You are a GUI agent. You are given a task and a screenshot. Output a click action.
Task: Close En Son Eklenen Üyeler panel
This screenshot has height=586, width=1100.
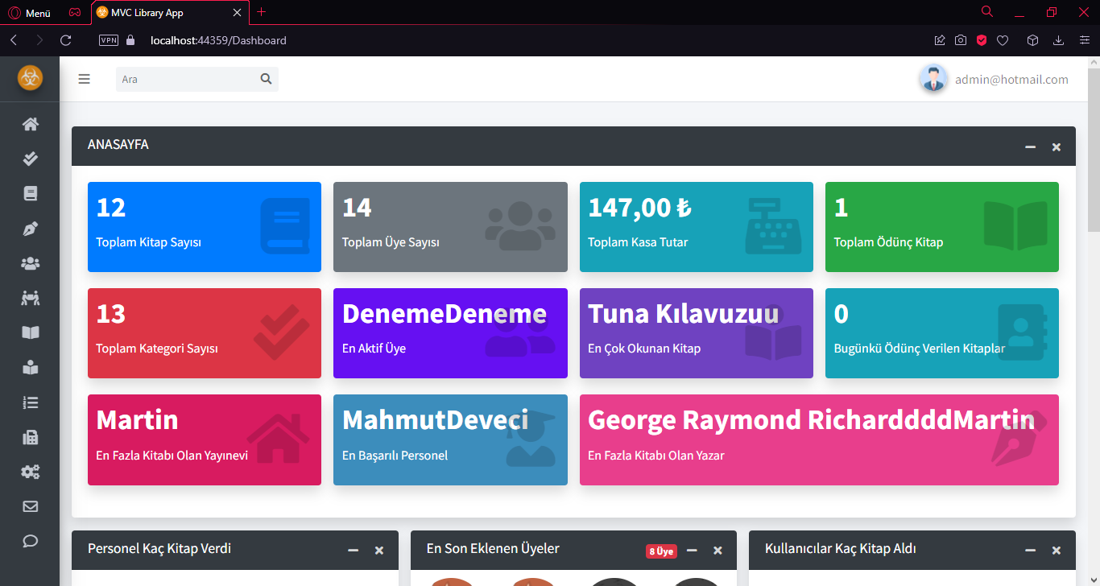[x=717, y=550]
